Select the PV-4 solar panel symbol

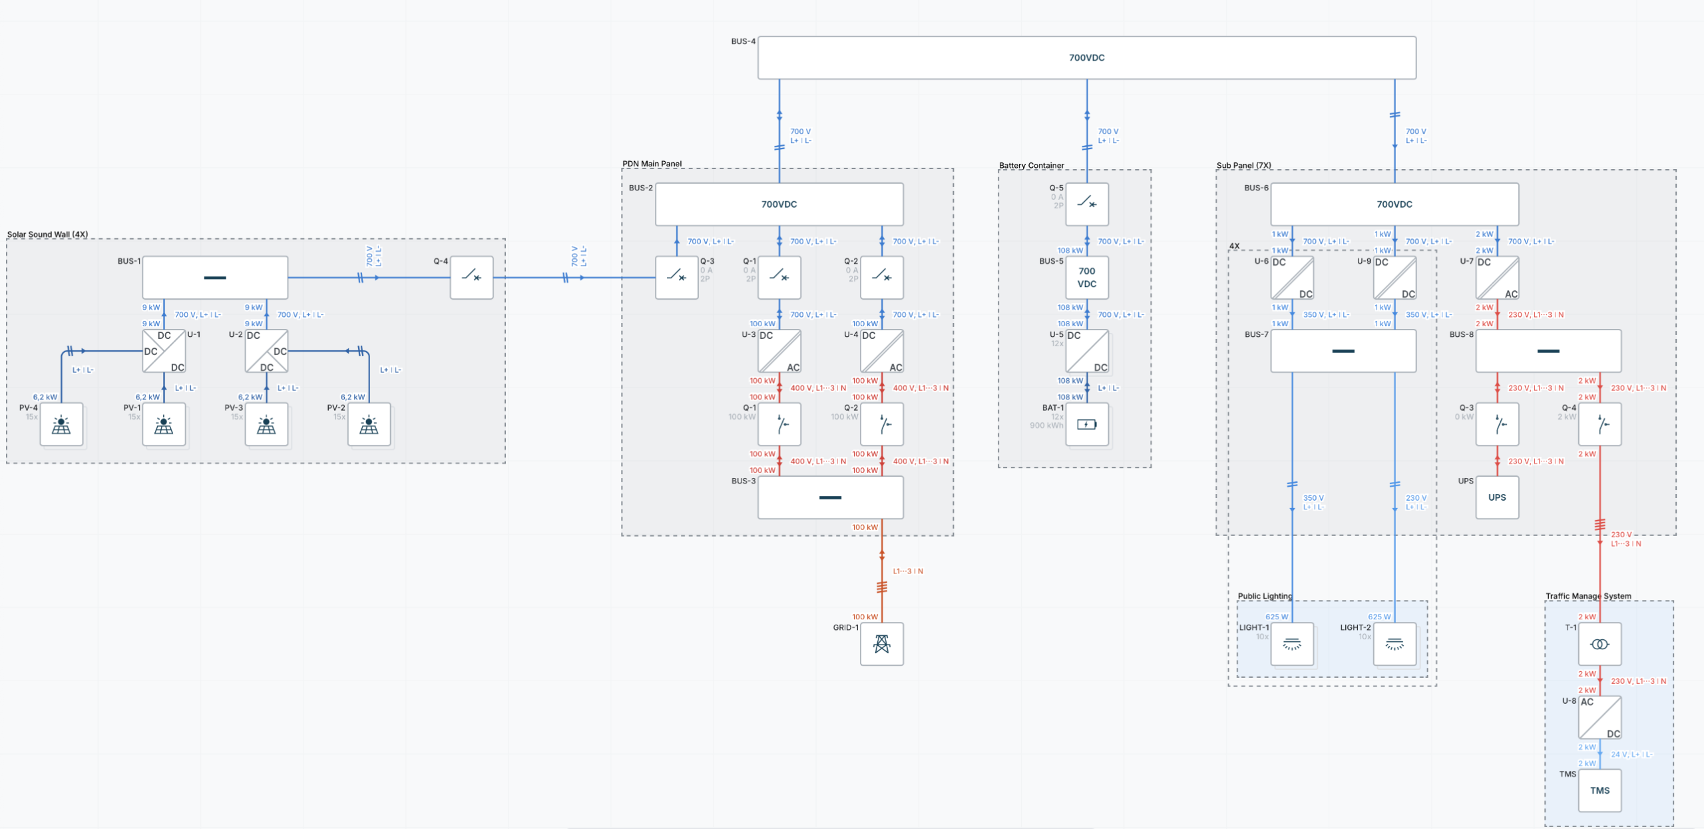[61, 424]
